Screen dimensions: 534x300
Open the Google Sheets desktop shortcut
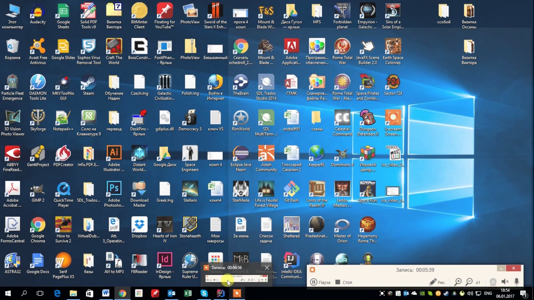(63, 17)
